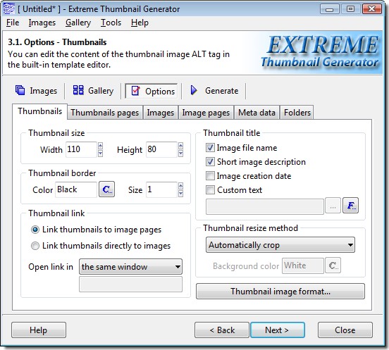Open border color picker button

pos(107,189)
